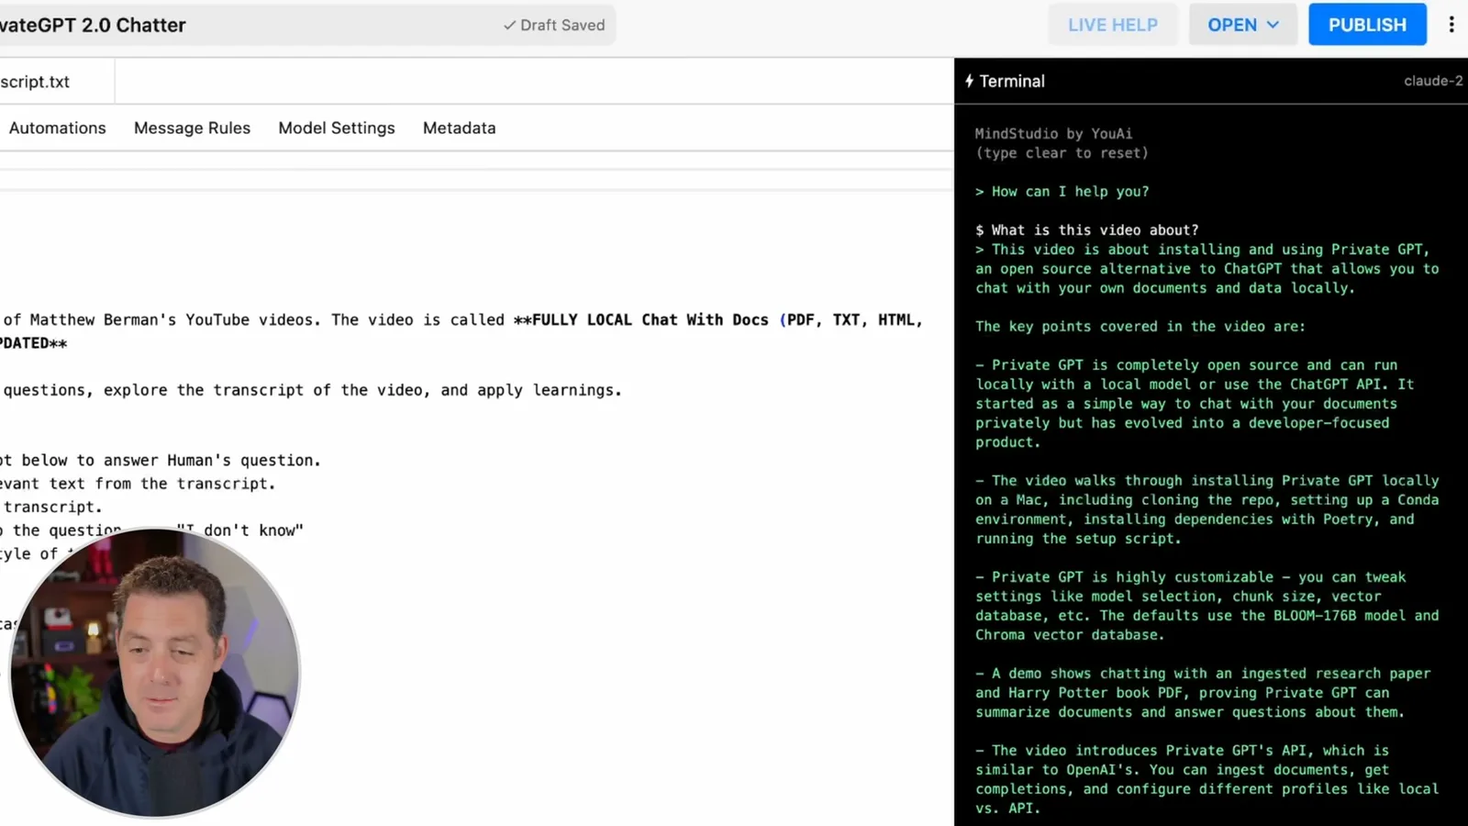Click the terminal bullet mentioning OpenAI's API

click(1207, 779)
